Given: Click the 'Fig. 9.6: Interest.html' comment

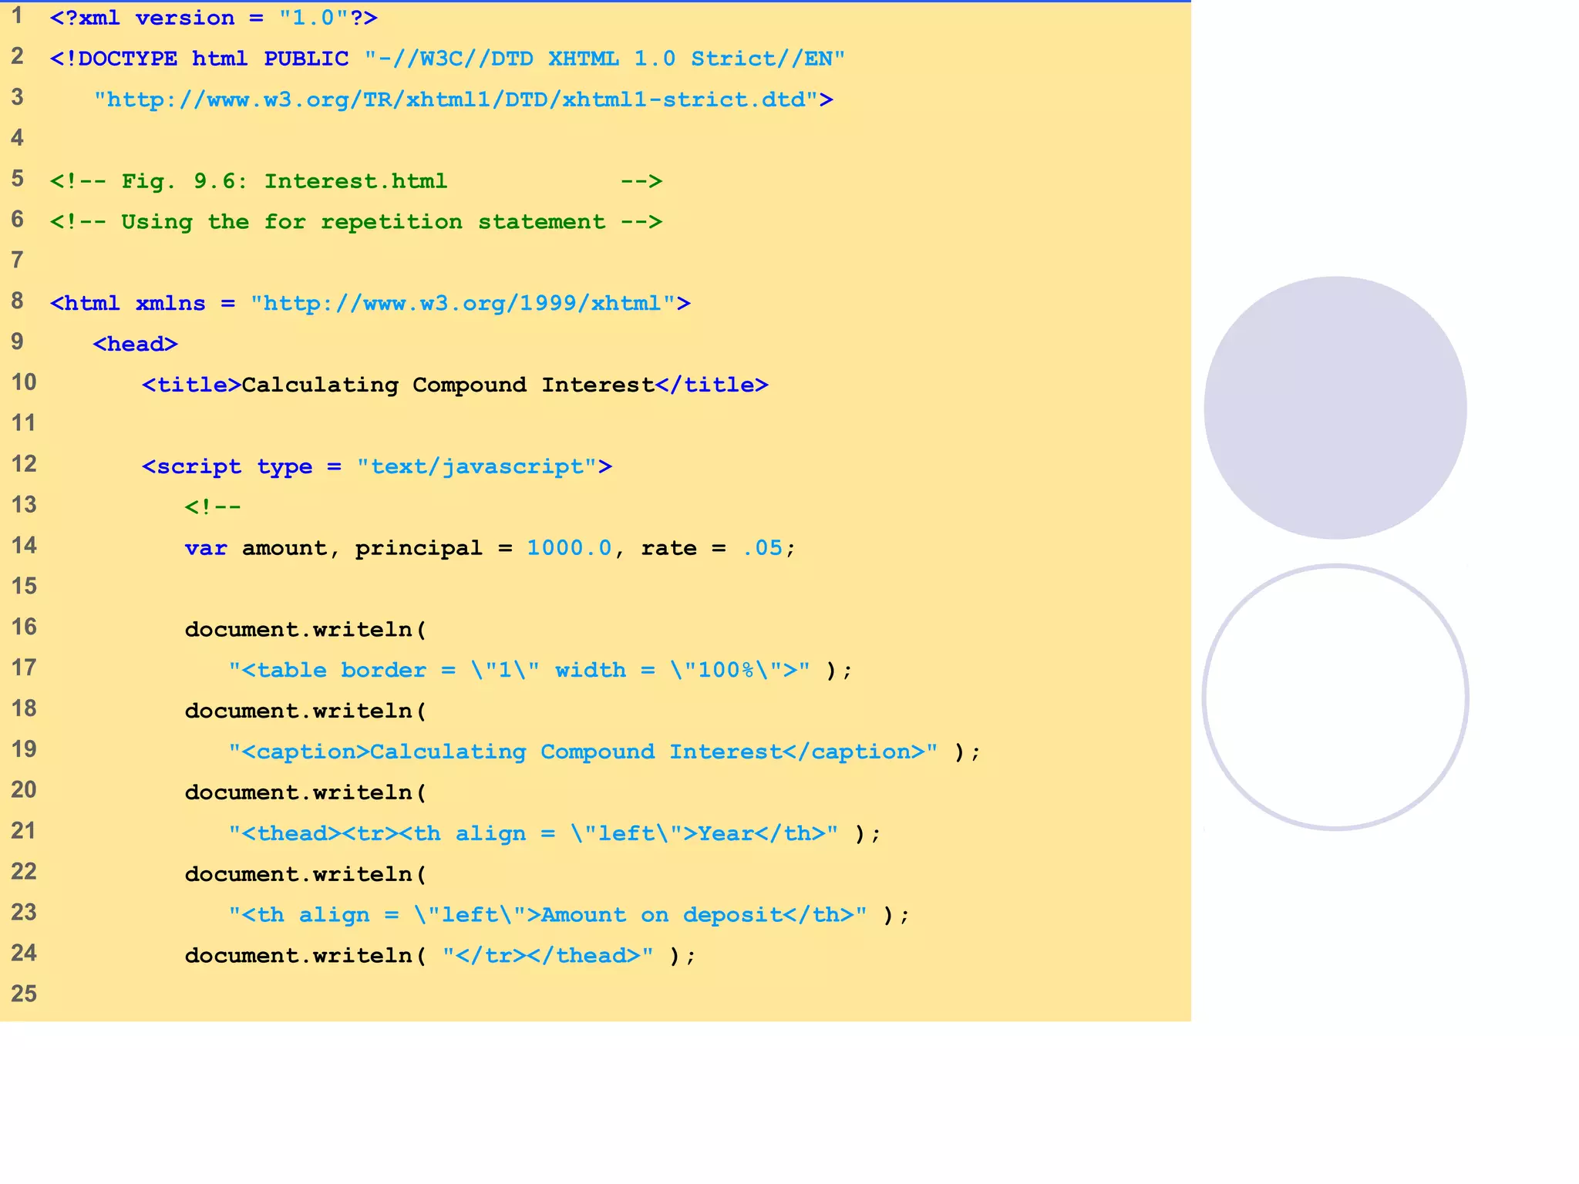Looking at the screenshot, I should (x=356, y=181).
